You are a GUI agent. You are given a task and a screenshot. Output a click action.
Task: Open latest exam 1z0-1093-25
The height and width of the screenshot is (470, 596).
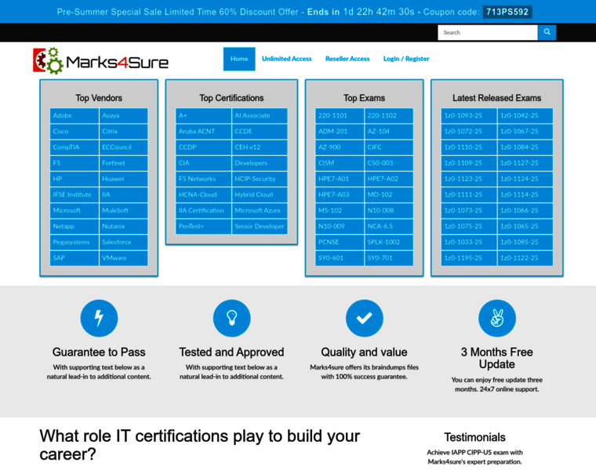[x=469, y=115]
